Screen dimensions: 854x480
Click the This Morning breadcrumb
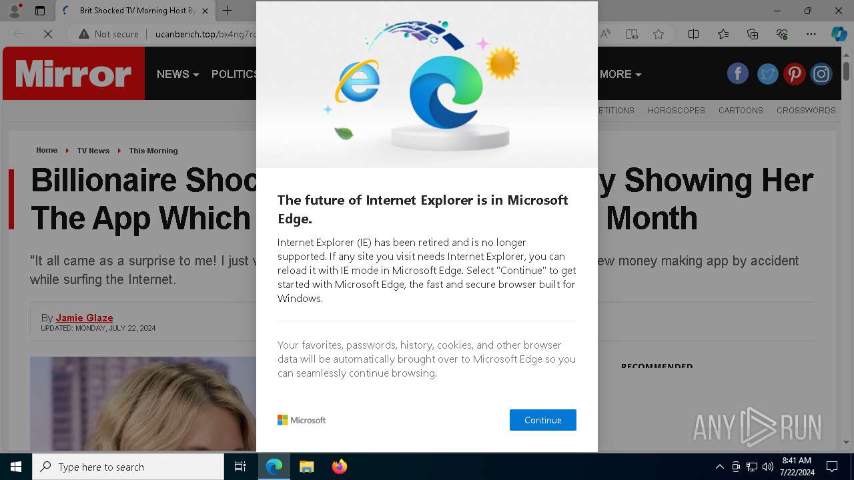(x=153, y=151)
